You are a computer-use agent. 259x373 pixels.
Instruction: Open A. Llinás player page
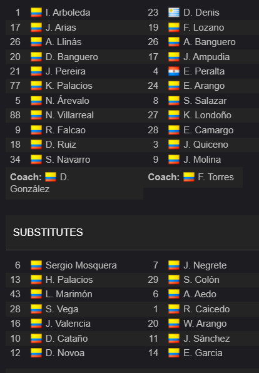click(63, 42)
